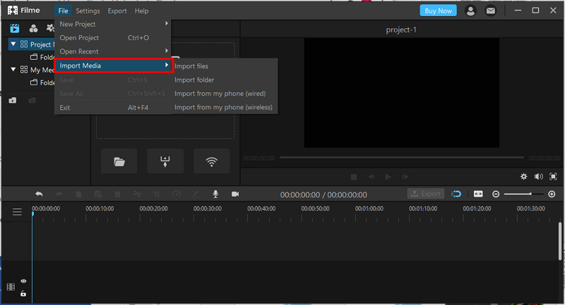Click the previous frame button
This screenshot has width=565, height=305.
[x=371, y=177]
